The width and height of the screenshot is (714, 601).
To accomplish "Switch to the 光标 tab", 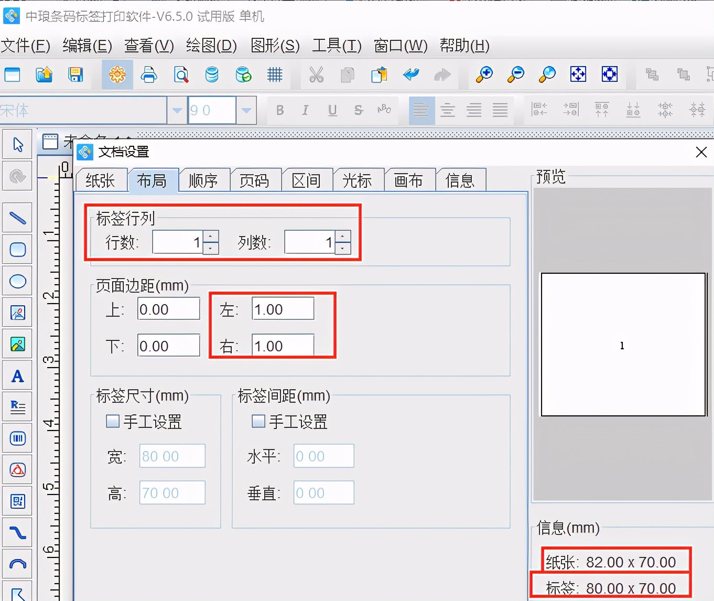I will pos(358,180).
